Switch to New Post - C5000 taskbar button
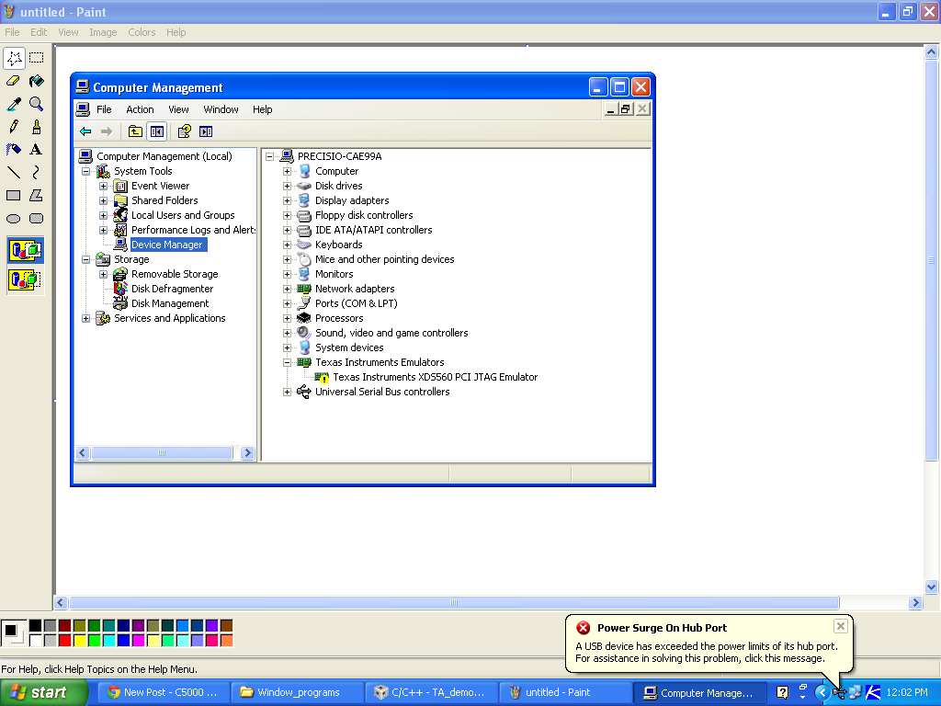 pyautogui.click(x=163, y=692)
